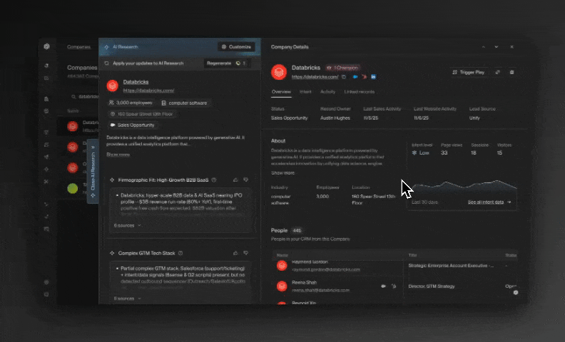The width and height of the screenshot is (565, 342).
Task: Click the companies search field
Action: pos(84,96)
